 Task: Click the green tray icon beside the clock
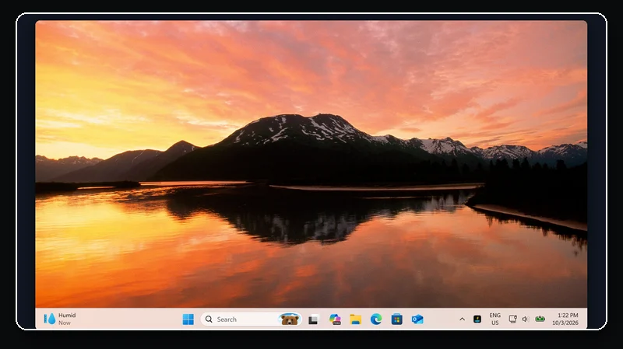pyautogui.click(x=540, y=319)
